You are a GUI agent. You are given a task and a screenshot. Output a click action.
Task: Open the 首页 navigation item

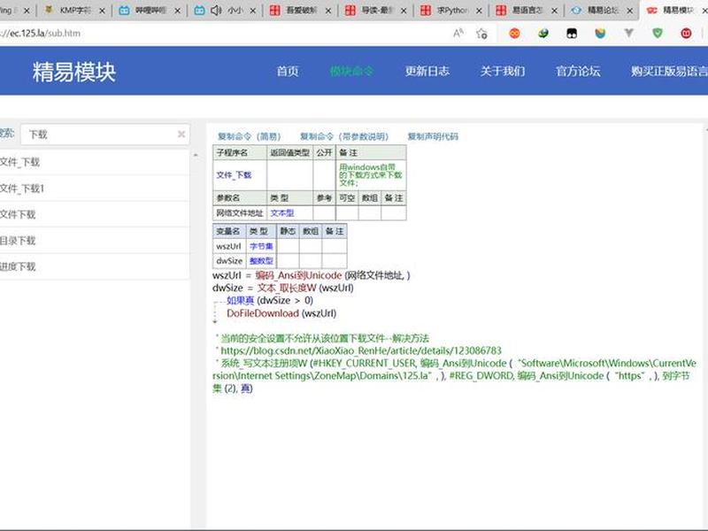287,71
